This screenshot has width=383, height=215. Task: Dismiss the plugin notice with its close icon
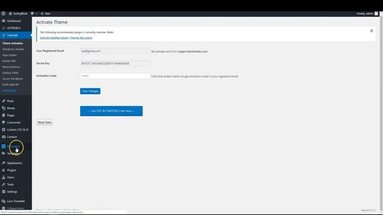point(372,30)
